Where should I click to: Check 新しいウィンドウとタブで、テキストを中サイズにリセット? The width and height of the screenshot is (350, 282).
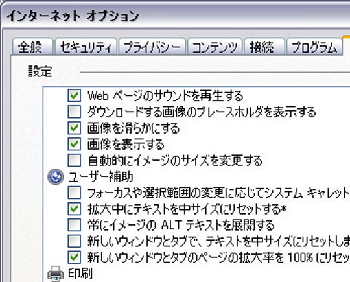coord(75,241)
